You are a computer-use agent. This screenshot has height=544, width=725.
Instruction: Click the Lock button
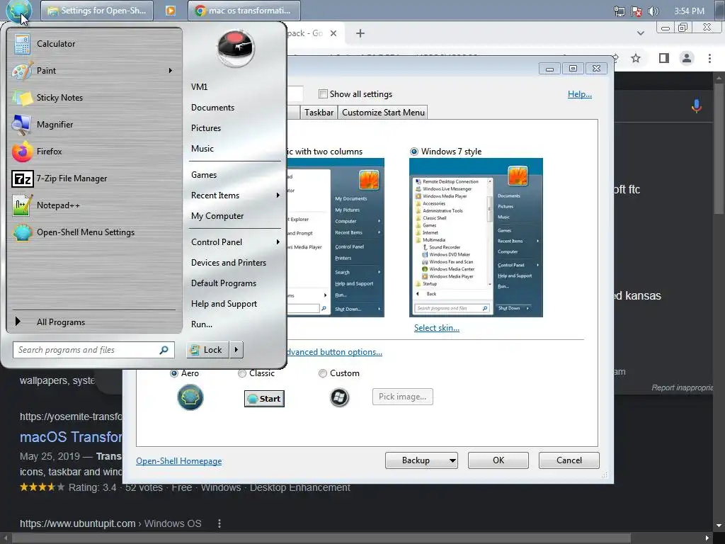208,350
